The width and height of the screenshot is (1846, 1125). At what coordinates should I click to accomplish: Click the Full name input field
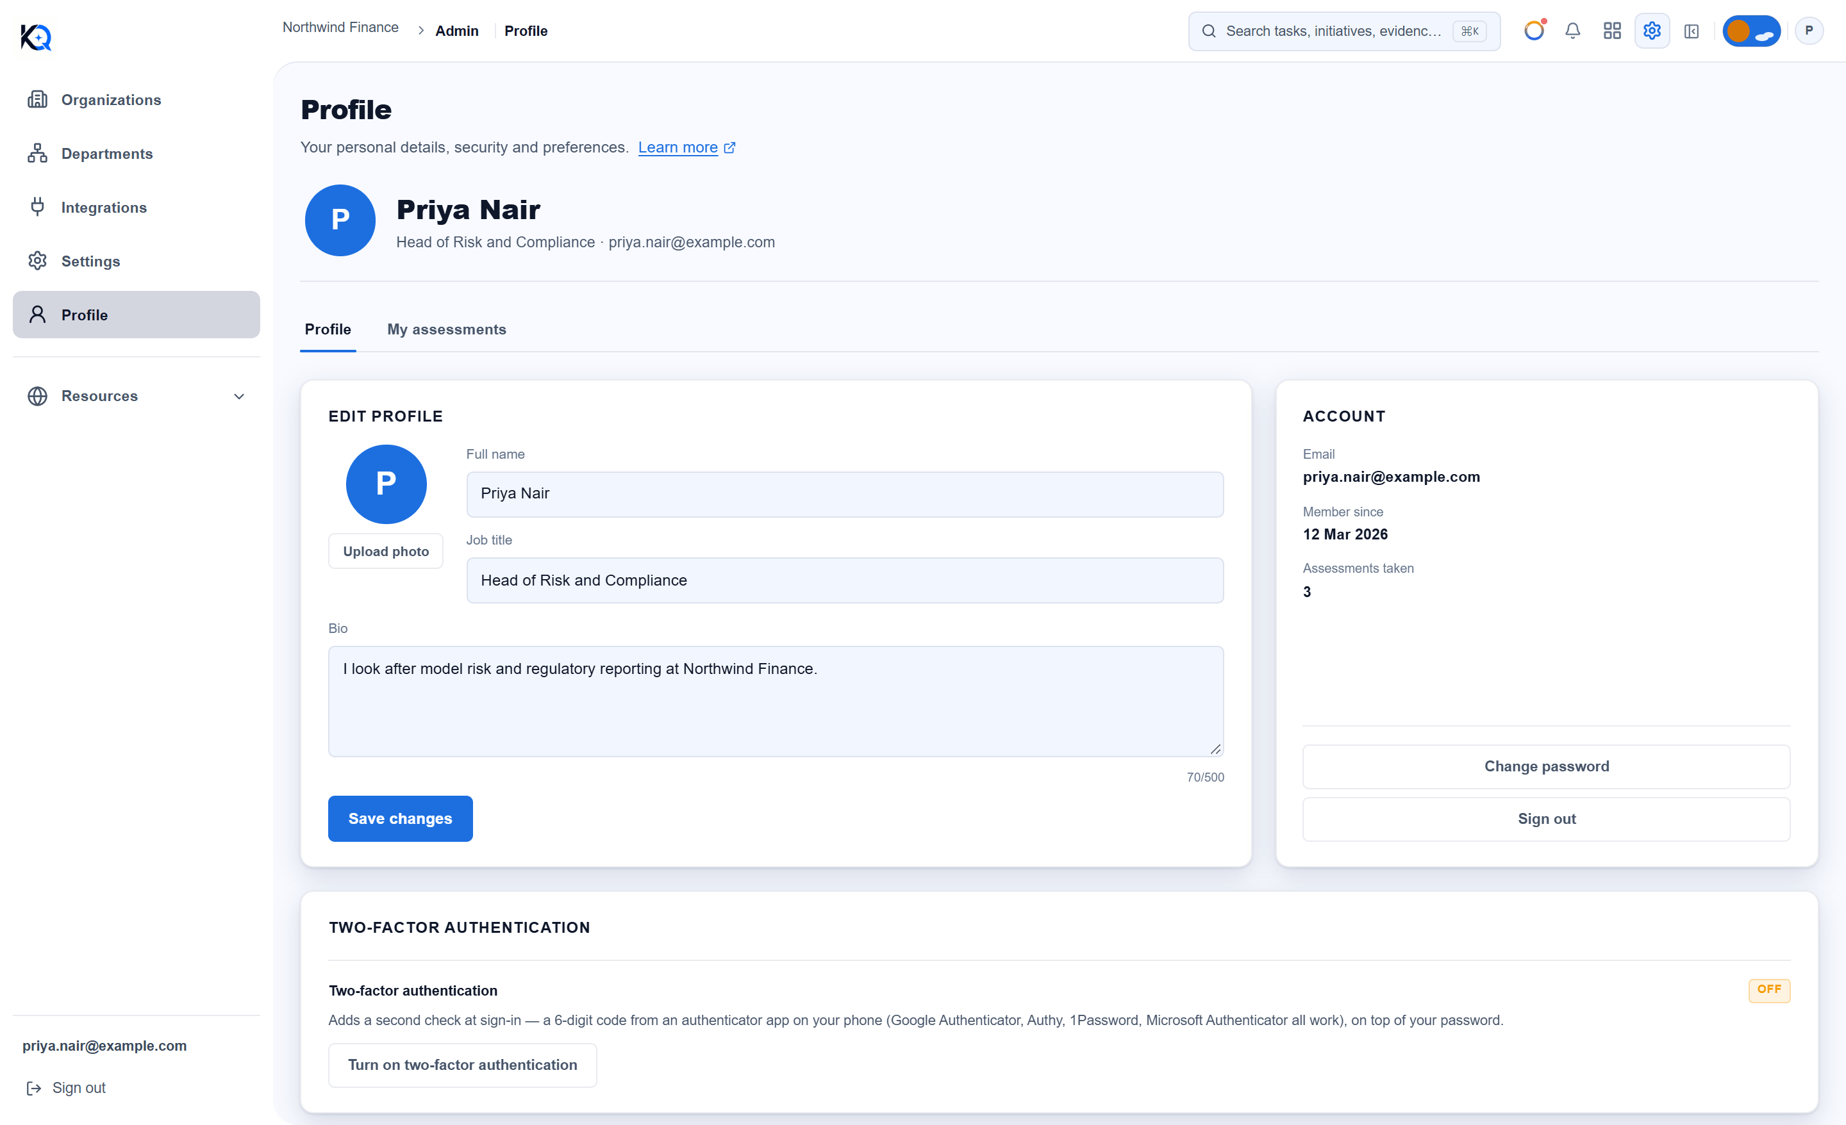pos(845,493)
